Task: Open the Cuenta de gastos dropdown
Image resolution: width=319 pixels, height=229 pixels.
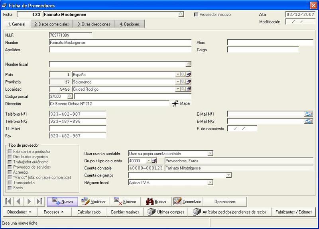Action: pos(228,175)
